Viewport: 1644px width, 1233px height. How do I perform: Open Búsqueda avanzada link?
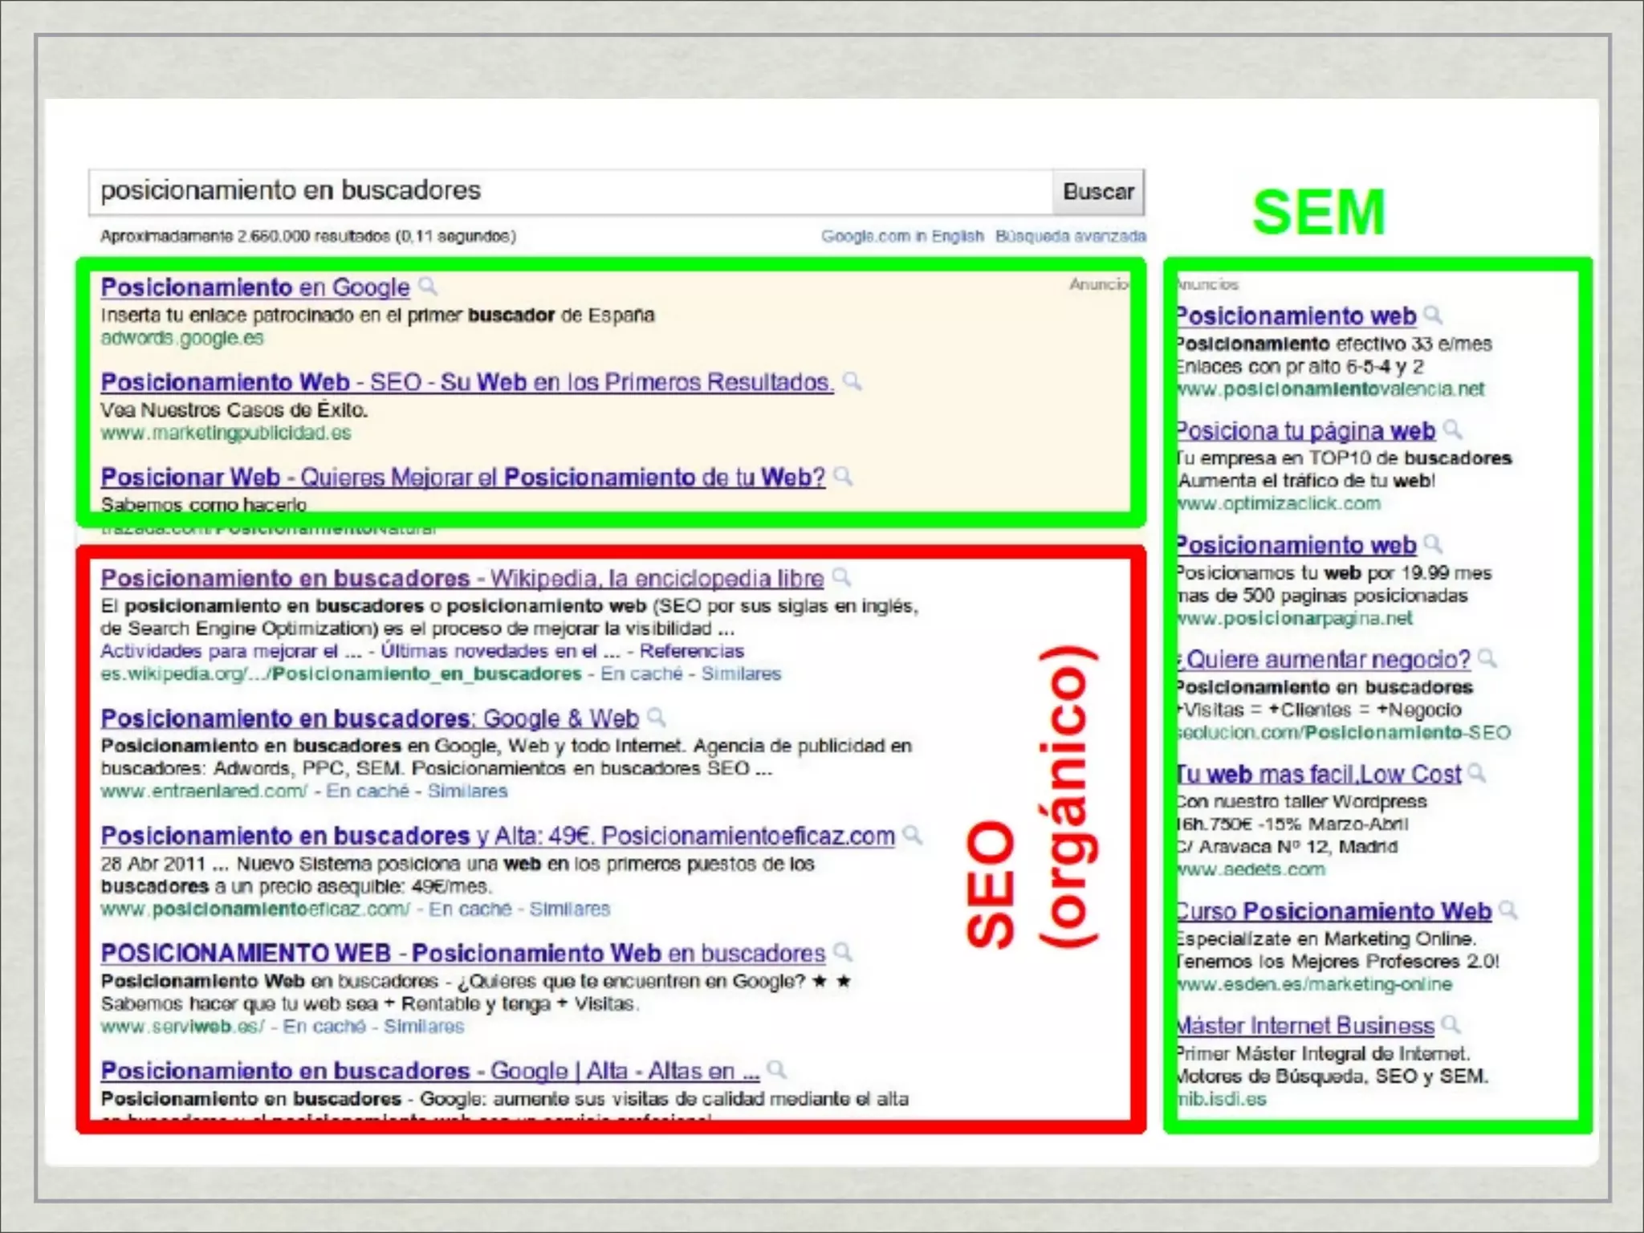point(1070,236)
